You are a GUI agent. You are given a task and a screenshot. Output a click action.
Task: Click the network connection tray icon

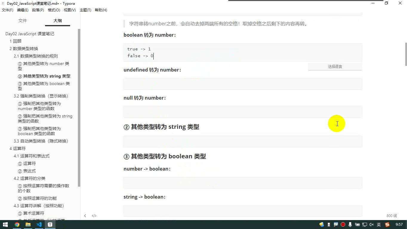point(365,225)
